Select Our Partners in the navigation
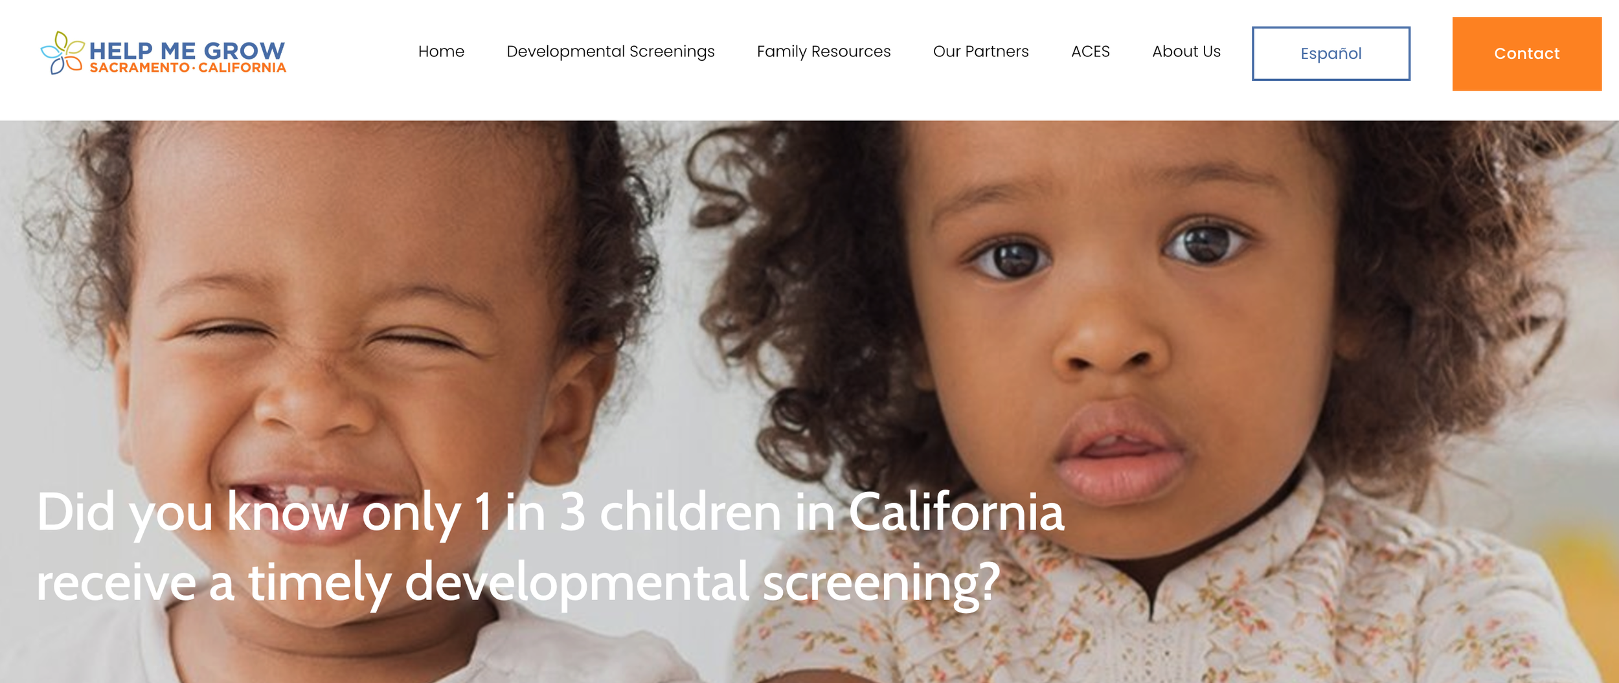The image size is (1619, 683). [x=980, y=51]
